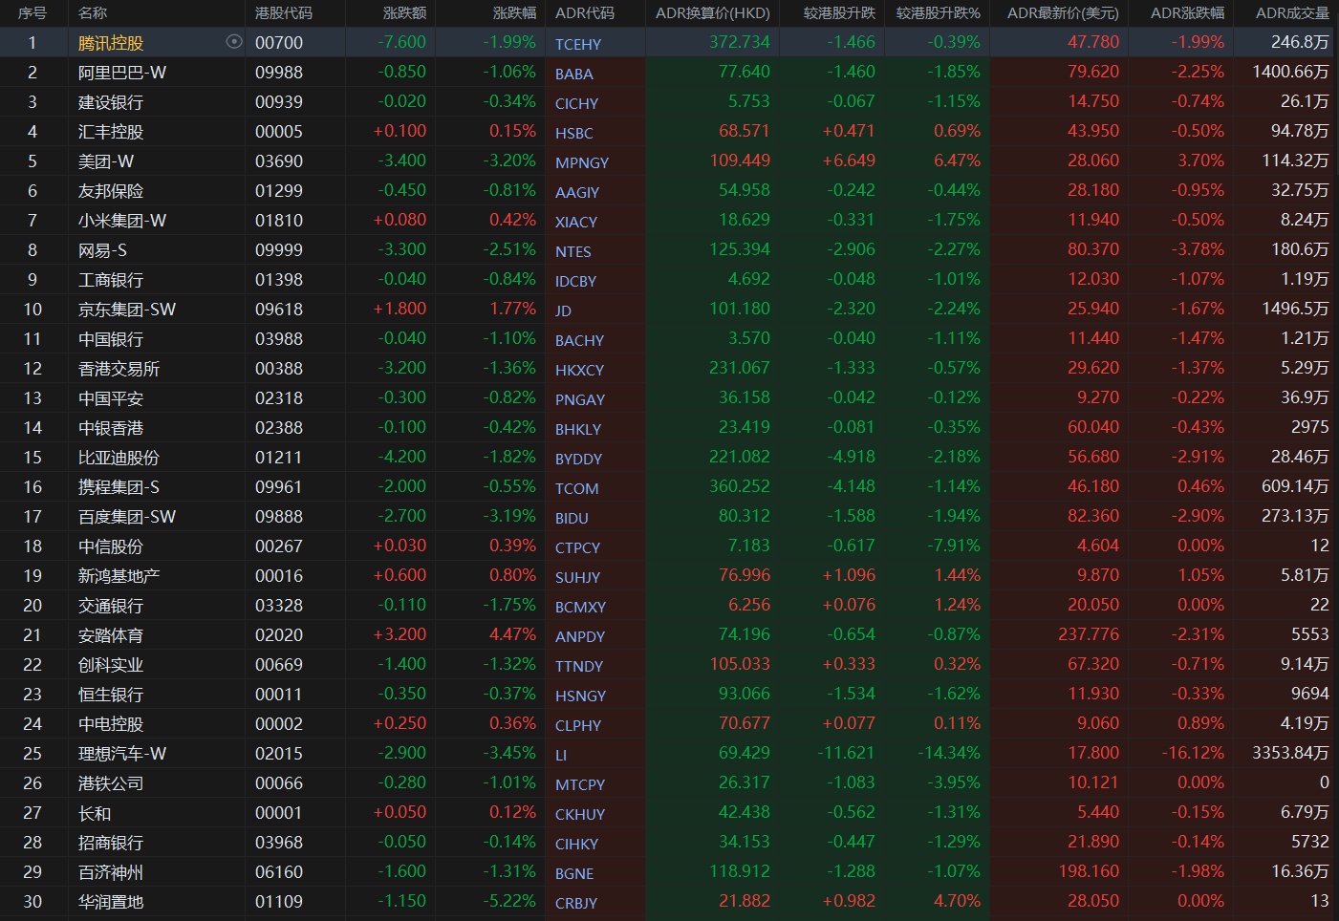Click HK stock code 09988
1339x921 pixels.
(279, 73)
